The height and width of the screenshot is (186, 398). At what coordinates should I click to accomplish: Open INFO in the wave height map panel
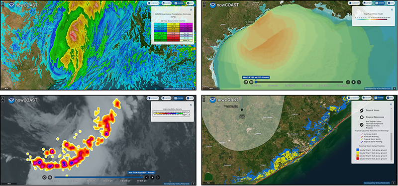click(391, 3)
